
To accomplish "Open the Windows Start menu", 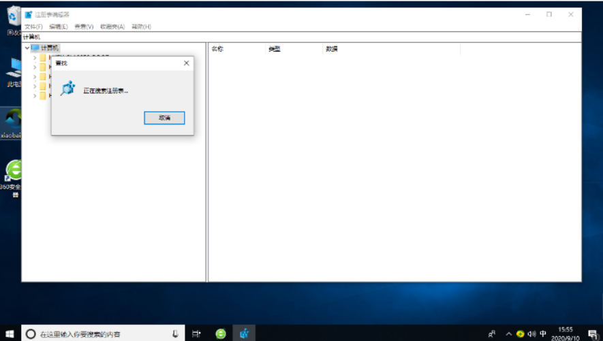I will pos(10,334).
